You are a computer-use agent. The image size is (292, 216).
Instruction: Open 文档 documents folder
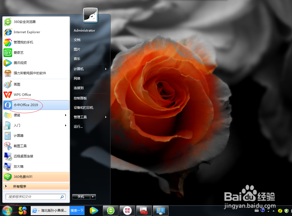coord(77,40)
